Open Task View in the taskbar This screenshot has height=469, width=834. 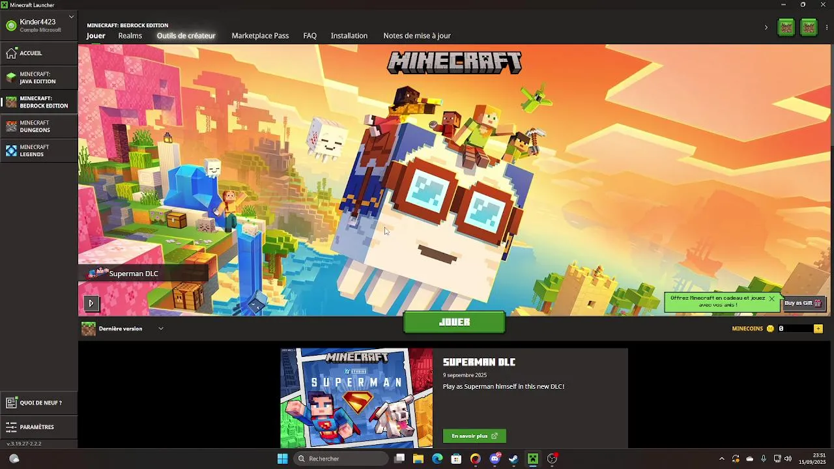point(399,459)
